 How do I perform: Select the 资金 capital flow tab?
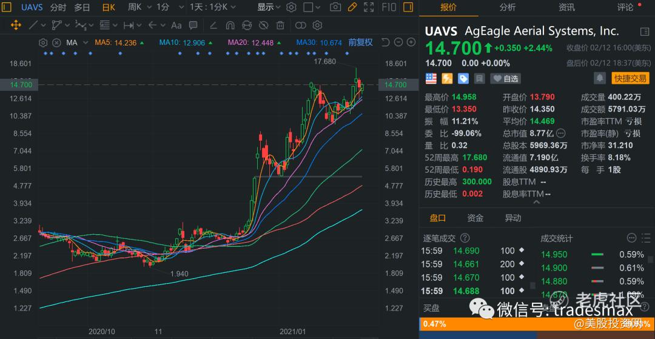475,218
